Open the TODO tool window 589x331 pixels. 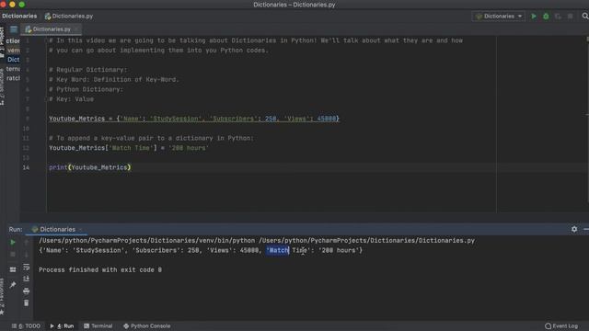click(x=26, y=326)
